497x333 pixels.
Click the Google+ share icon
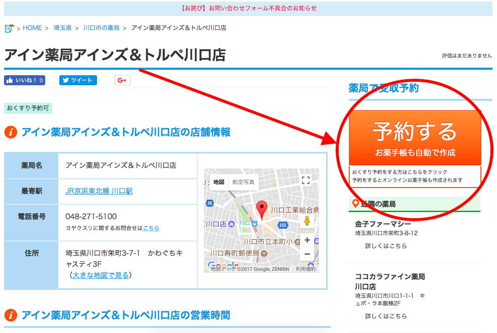[x=122, y=80]
